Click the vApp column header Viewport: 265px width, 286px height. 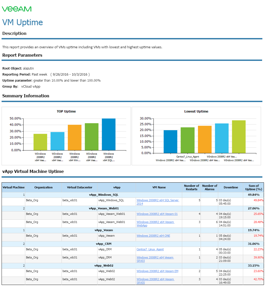[117, 187]
